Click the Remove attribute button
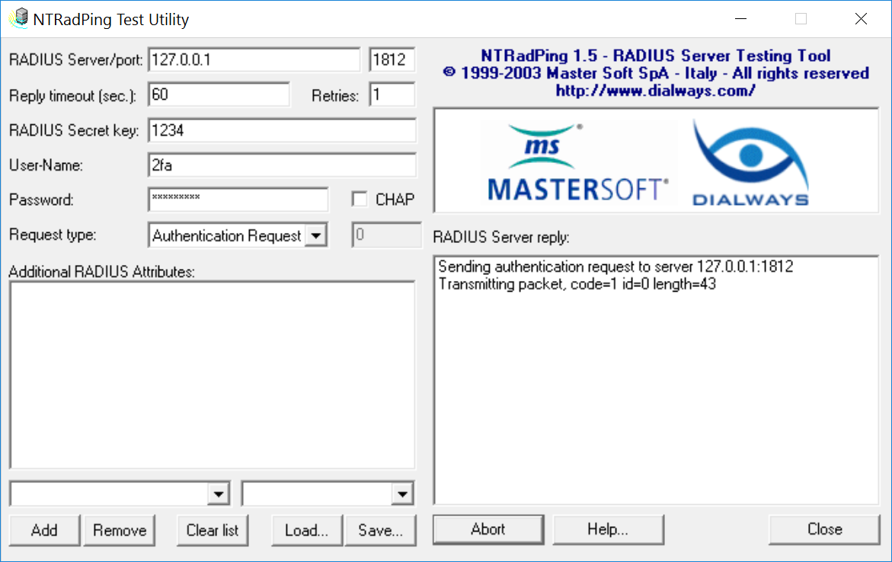892x562 pixels. (120, 530)
